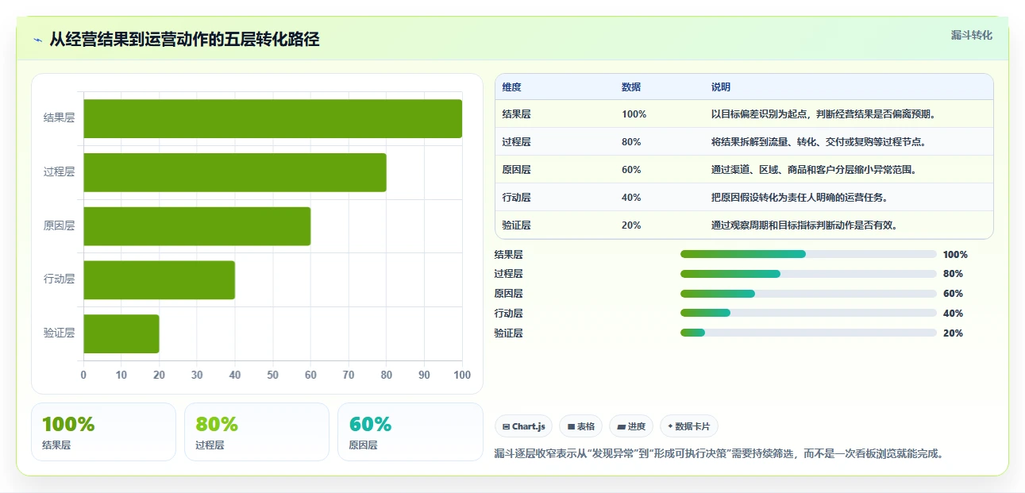Click the sparkle icon in the 数据卡片 chip
This screenshot has width=1025, height=493.
tap(670, 427)
